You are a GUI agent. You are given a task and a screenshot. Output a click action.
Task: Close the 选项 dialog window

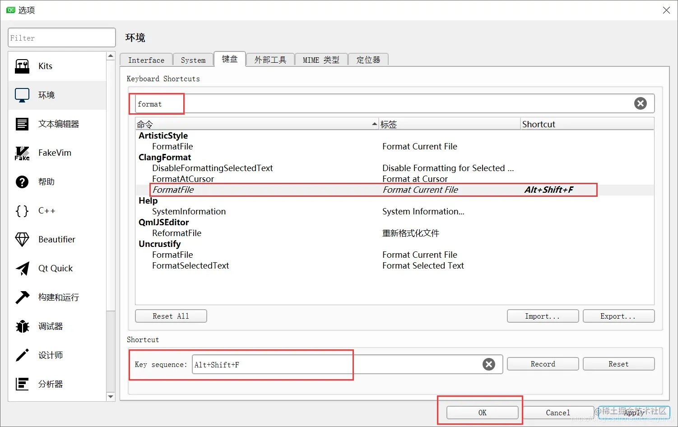pos(666,10)
